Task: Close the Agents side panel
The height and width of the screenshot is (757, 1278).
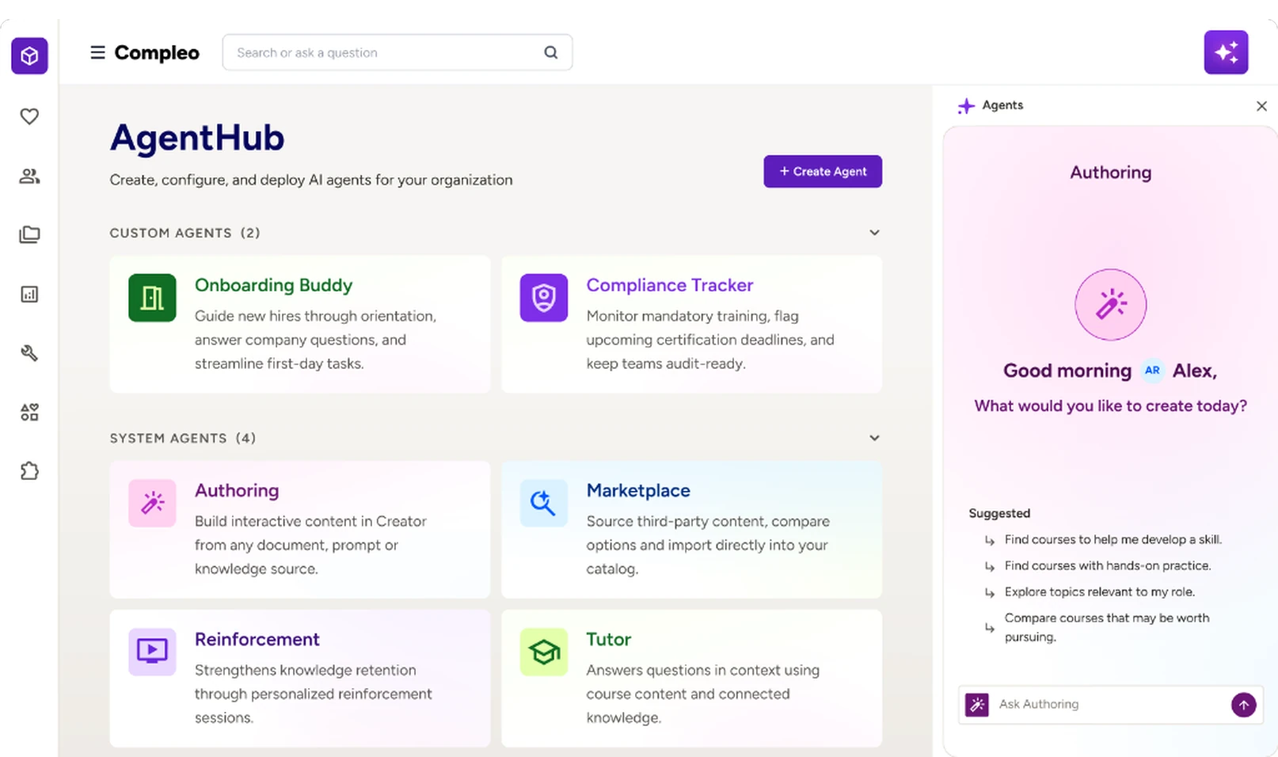Action: point(1261,106)
